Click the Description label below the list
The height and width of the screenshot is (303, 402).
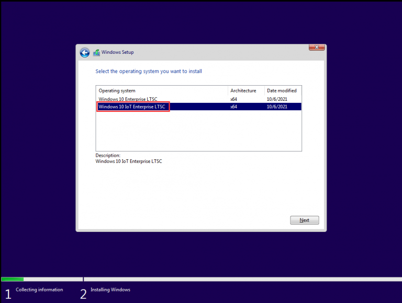point(108,155)
